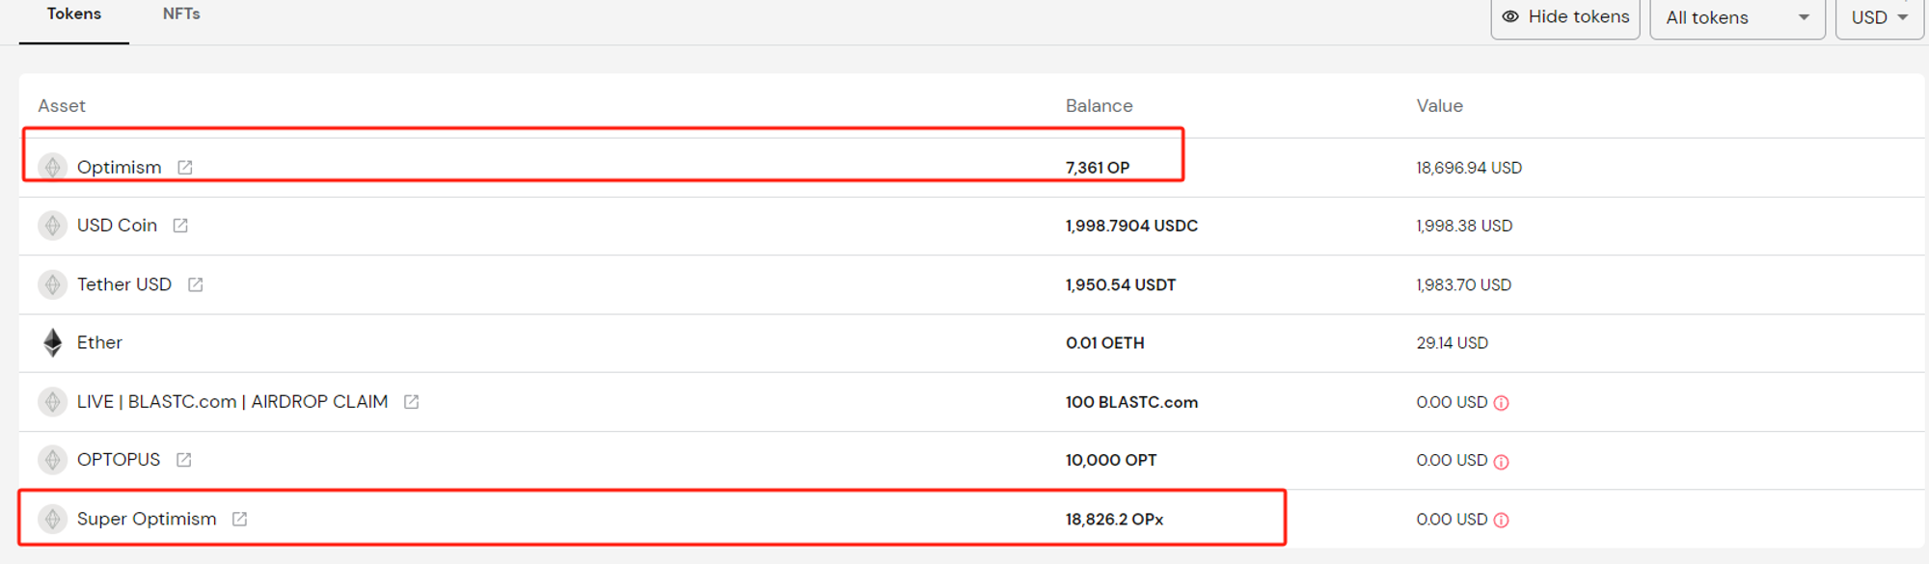Open external link icon beside Tether USD
1929x564 pixels.
195,284
